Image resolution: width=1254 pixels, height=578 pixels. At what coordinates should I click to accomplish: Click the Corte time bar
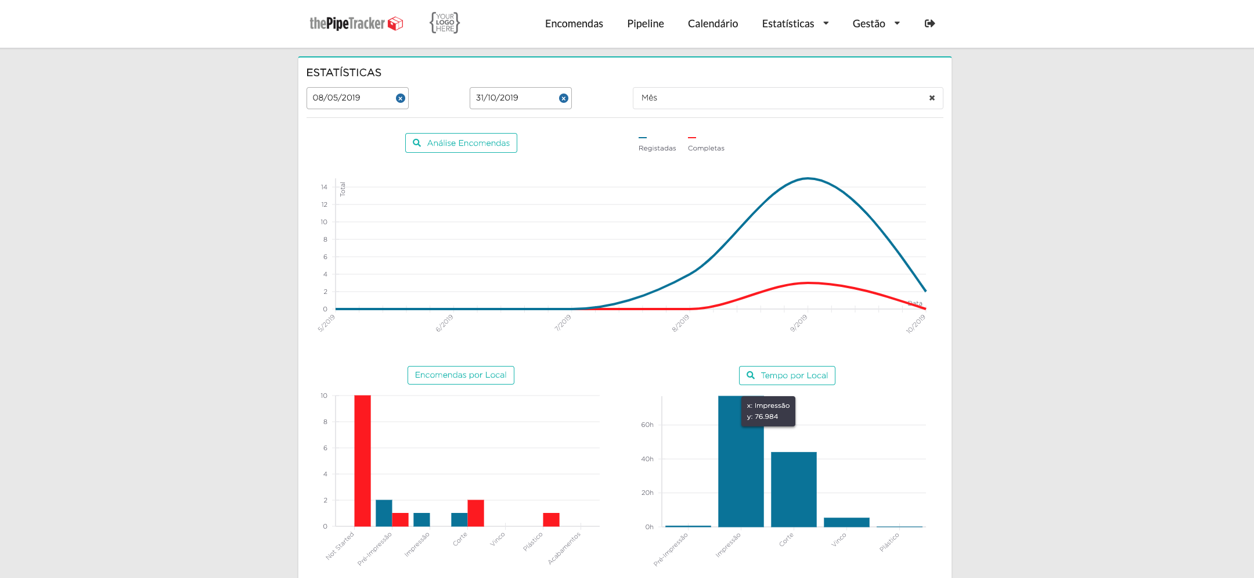pyautogui.click(x=794, y=489)
